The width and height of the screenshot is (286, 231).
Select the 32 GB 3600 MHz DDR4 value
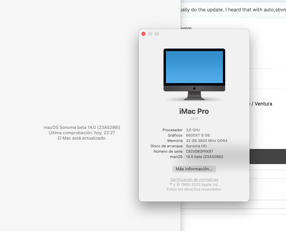tap(207, 141)
